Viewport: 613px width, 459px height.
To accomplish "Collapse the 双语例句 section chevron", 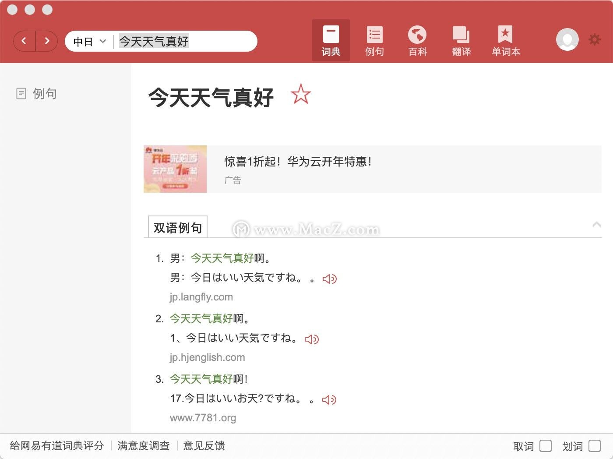I will (x=596, y=225).
